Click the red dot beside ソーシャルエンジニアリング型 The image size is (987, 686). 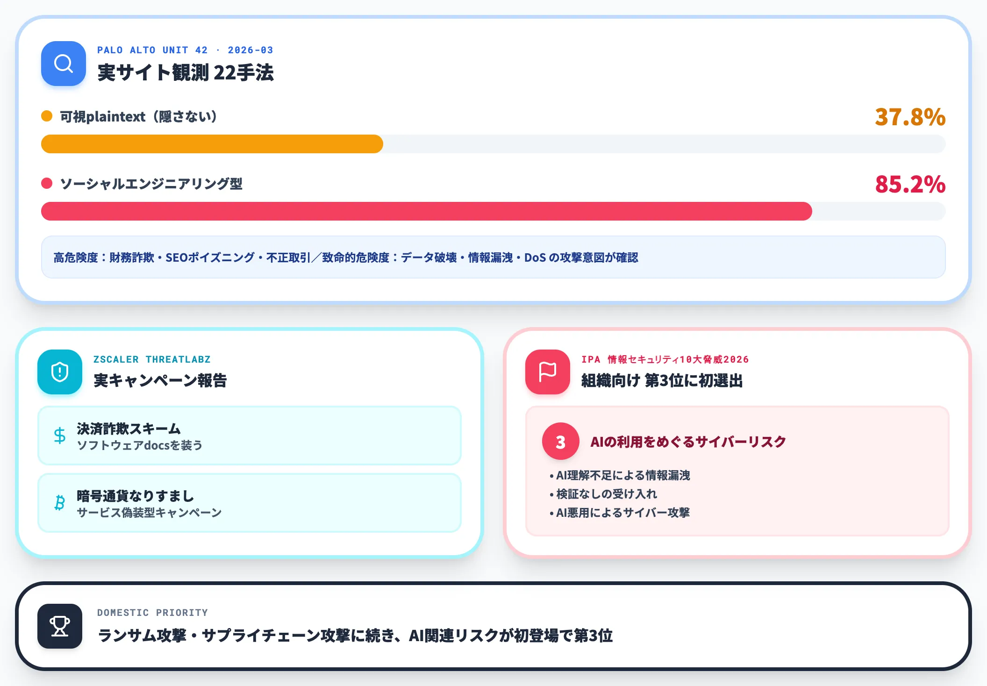click(47, 183)
